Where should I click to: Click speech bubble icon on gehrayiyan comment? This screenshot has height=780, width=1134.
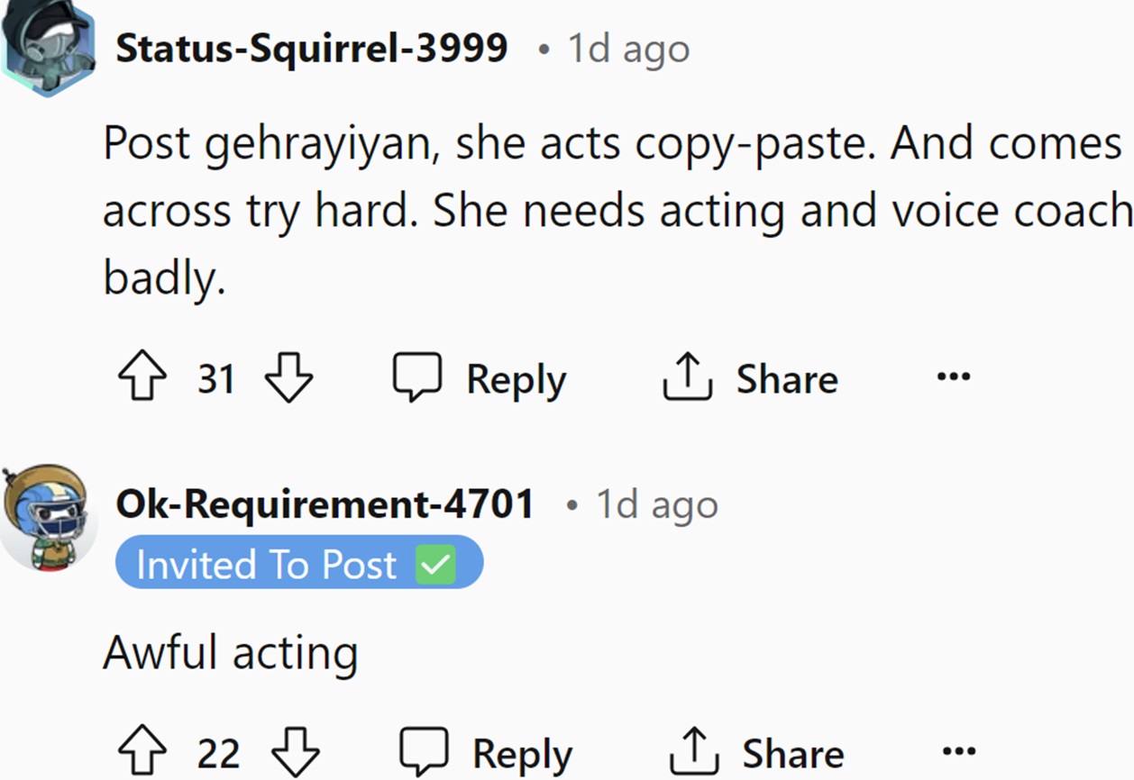click(417, 377)
